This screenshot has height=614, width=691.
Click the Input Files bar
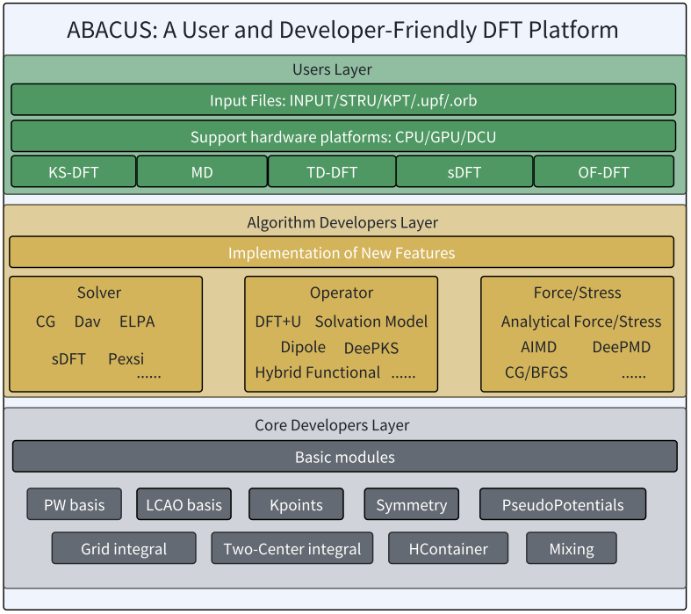coord(343,99)
